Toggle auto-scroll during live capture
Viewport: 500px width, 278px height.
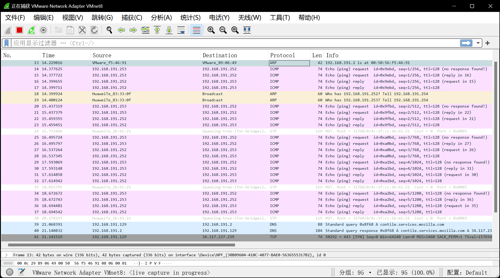point(181,30)
